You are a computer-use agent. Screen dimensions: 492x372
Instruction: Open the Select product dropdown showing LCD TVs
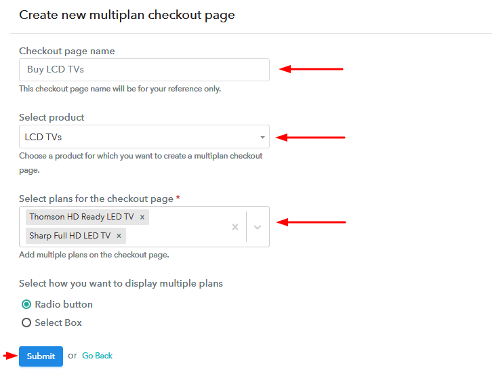[144, 137]
